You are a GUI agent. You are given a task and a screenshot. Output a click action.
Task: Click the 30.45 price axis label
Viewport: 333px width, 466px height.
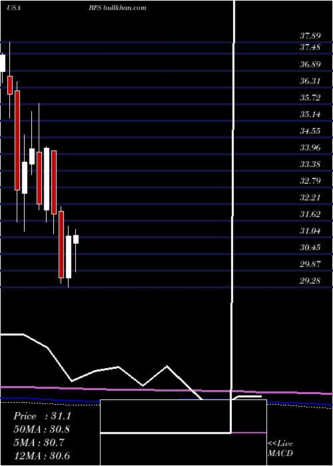point(310,247)
